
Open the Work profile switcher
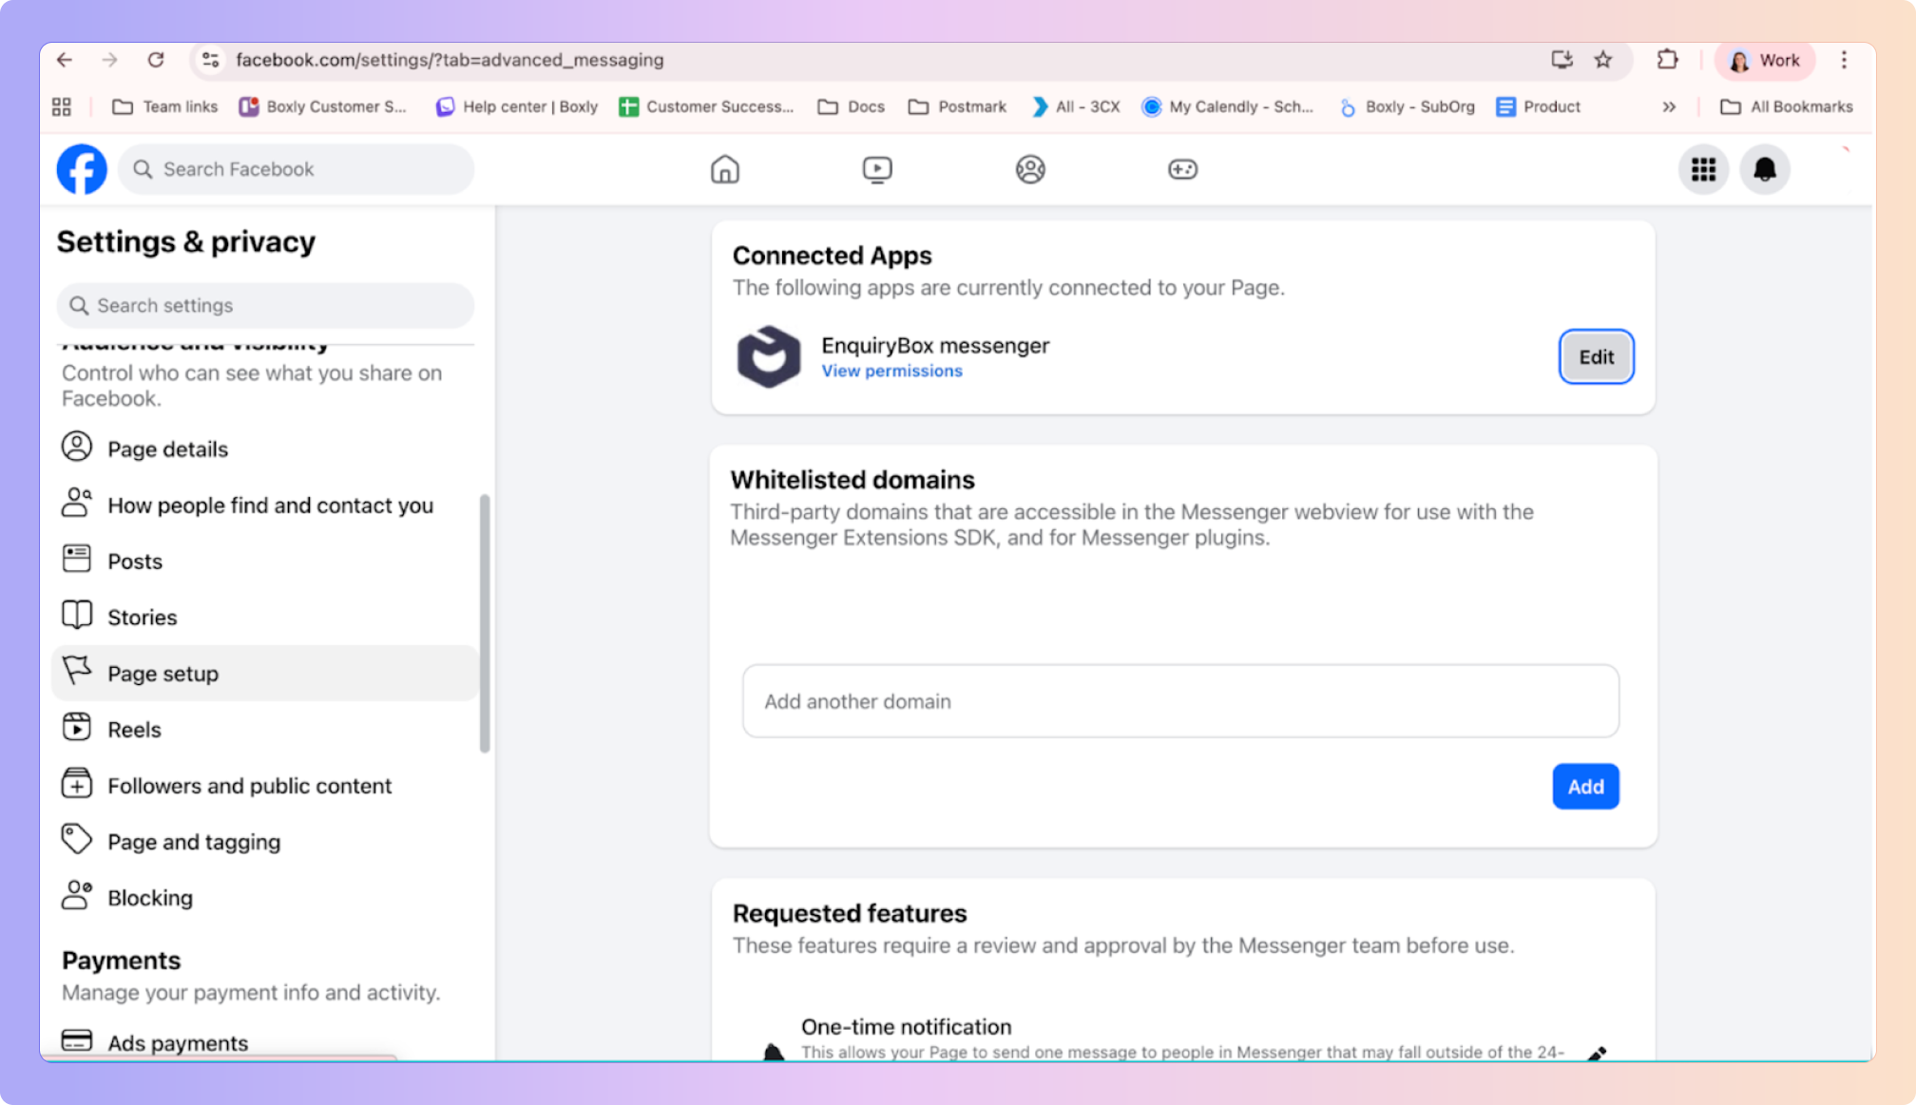(x=1765, y=60)
